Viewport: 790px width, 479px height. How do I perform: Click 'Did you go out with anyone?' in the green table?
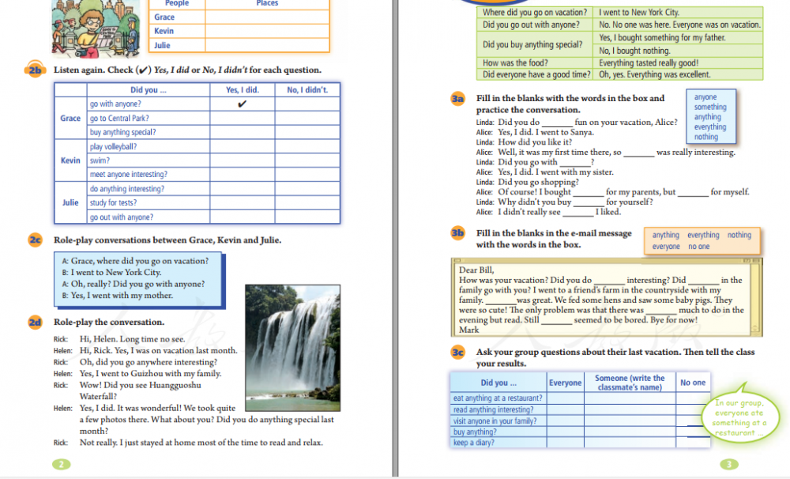point(531,25)
